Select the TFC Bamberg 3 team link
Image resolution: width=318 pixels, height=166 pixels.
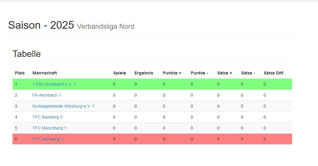pos(47,117)
